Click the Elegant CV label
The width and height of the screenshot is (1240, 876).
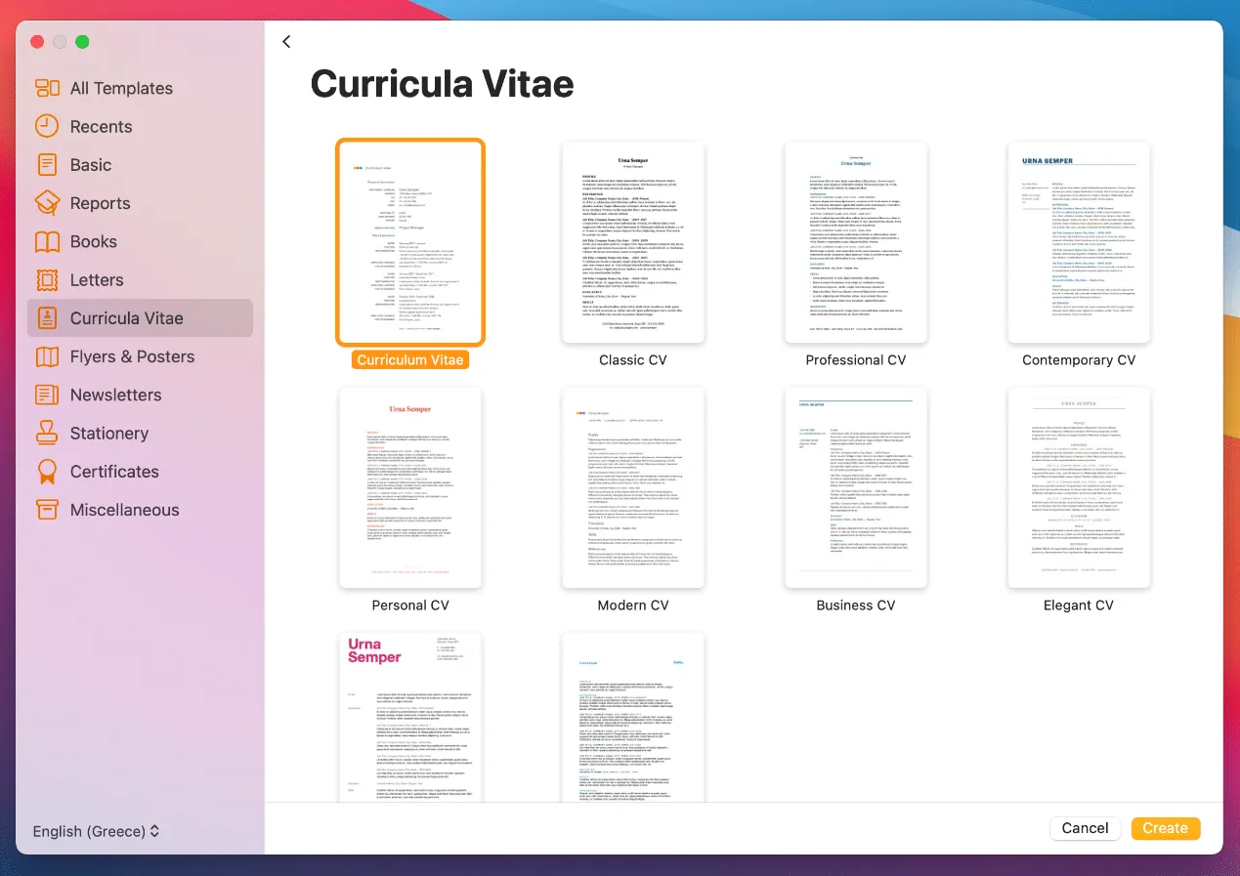pos(1079,605)
